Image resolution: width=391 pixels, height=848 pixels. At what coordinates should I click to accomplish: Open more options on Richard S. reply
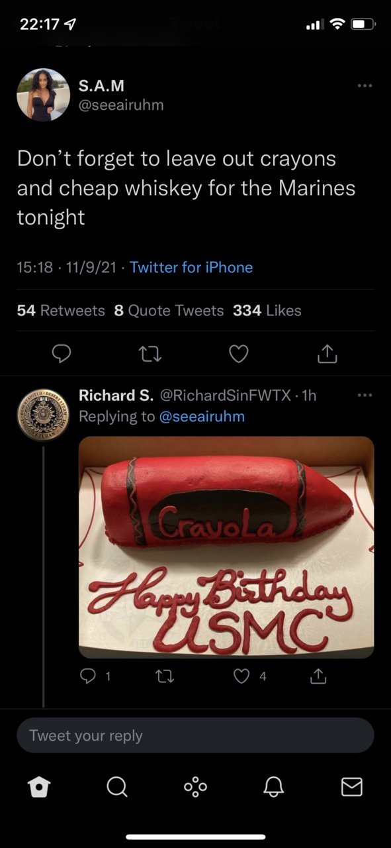coord(365,396)
